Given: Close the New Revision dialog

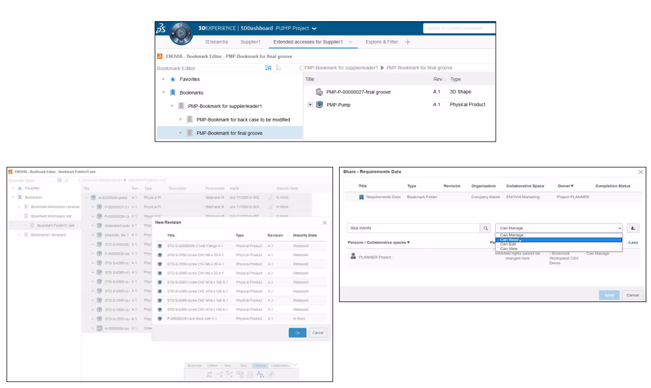Looking at the screenshot, I should (x=325, y=223).
